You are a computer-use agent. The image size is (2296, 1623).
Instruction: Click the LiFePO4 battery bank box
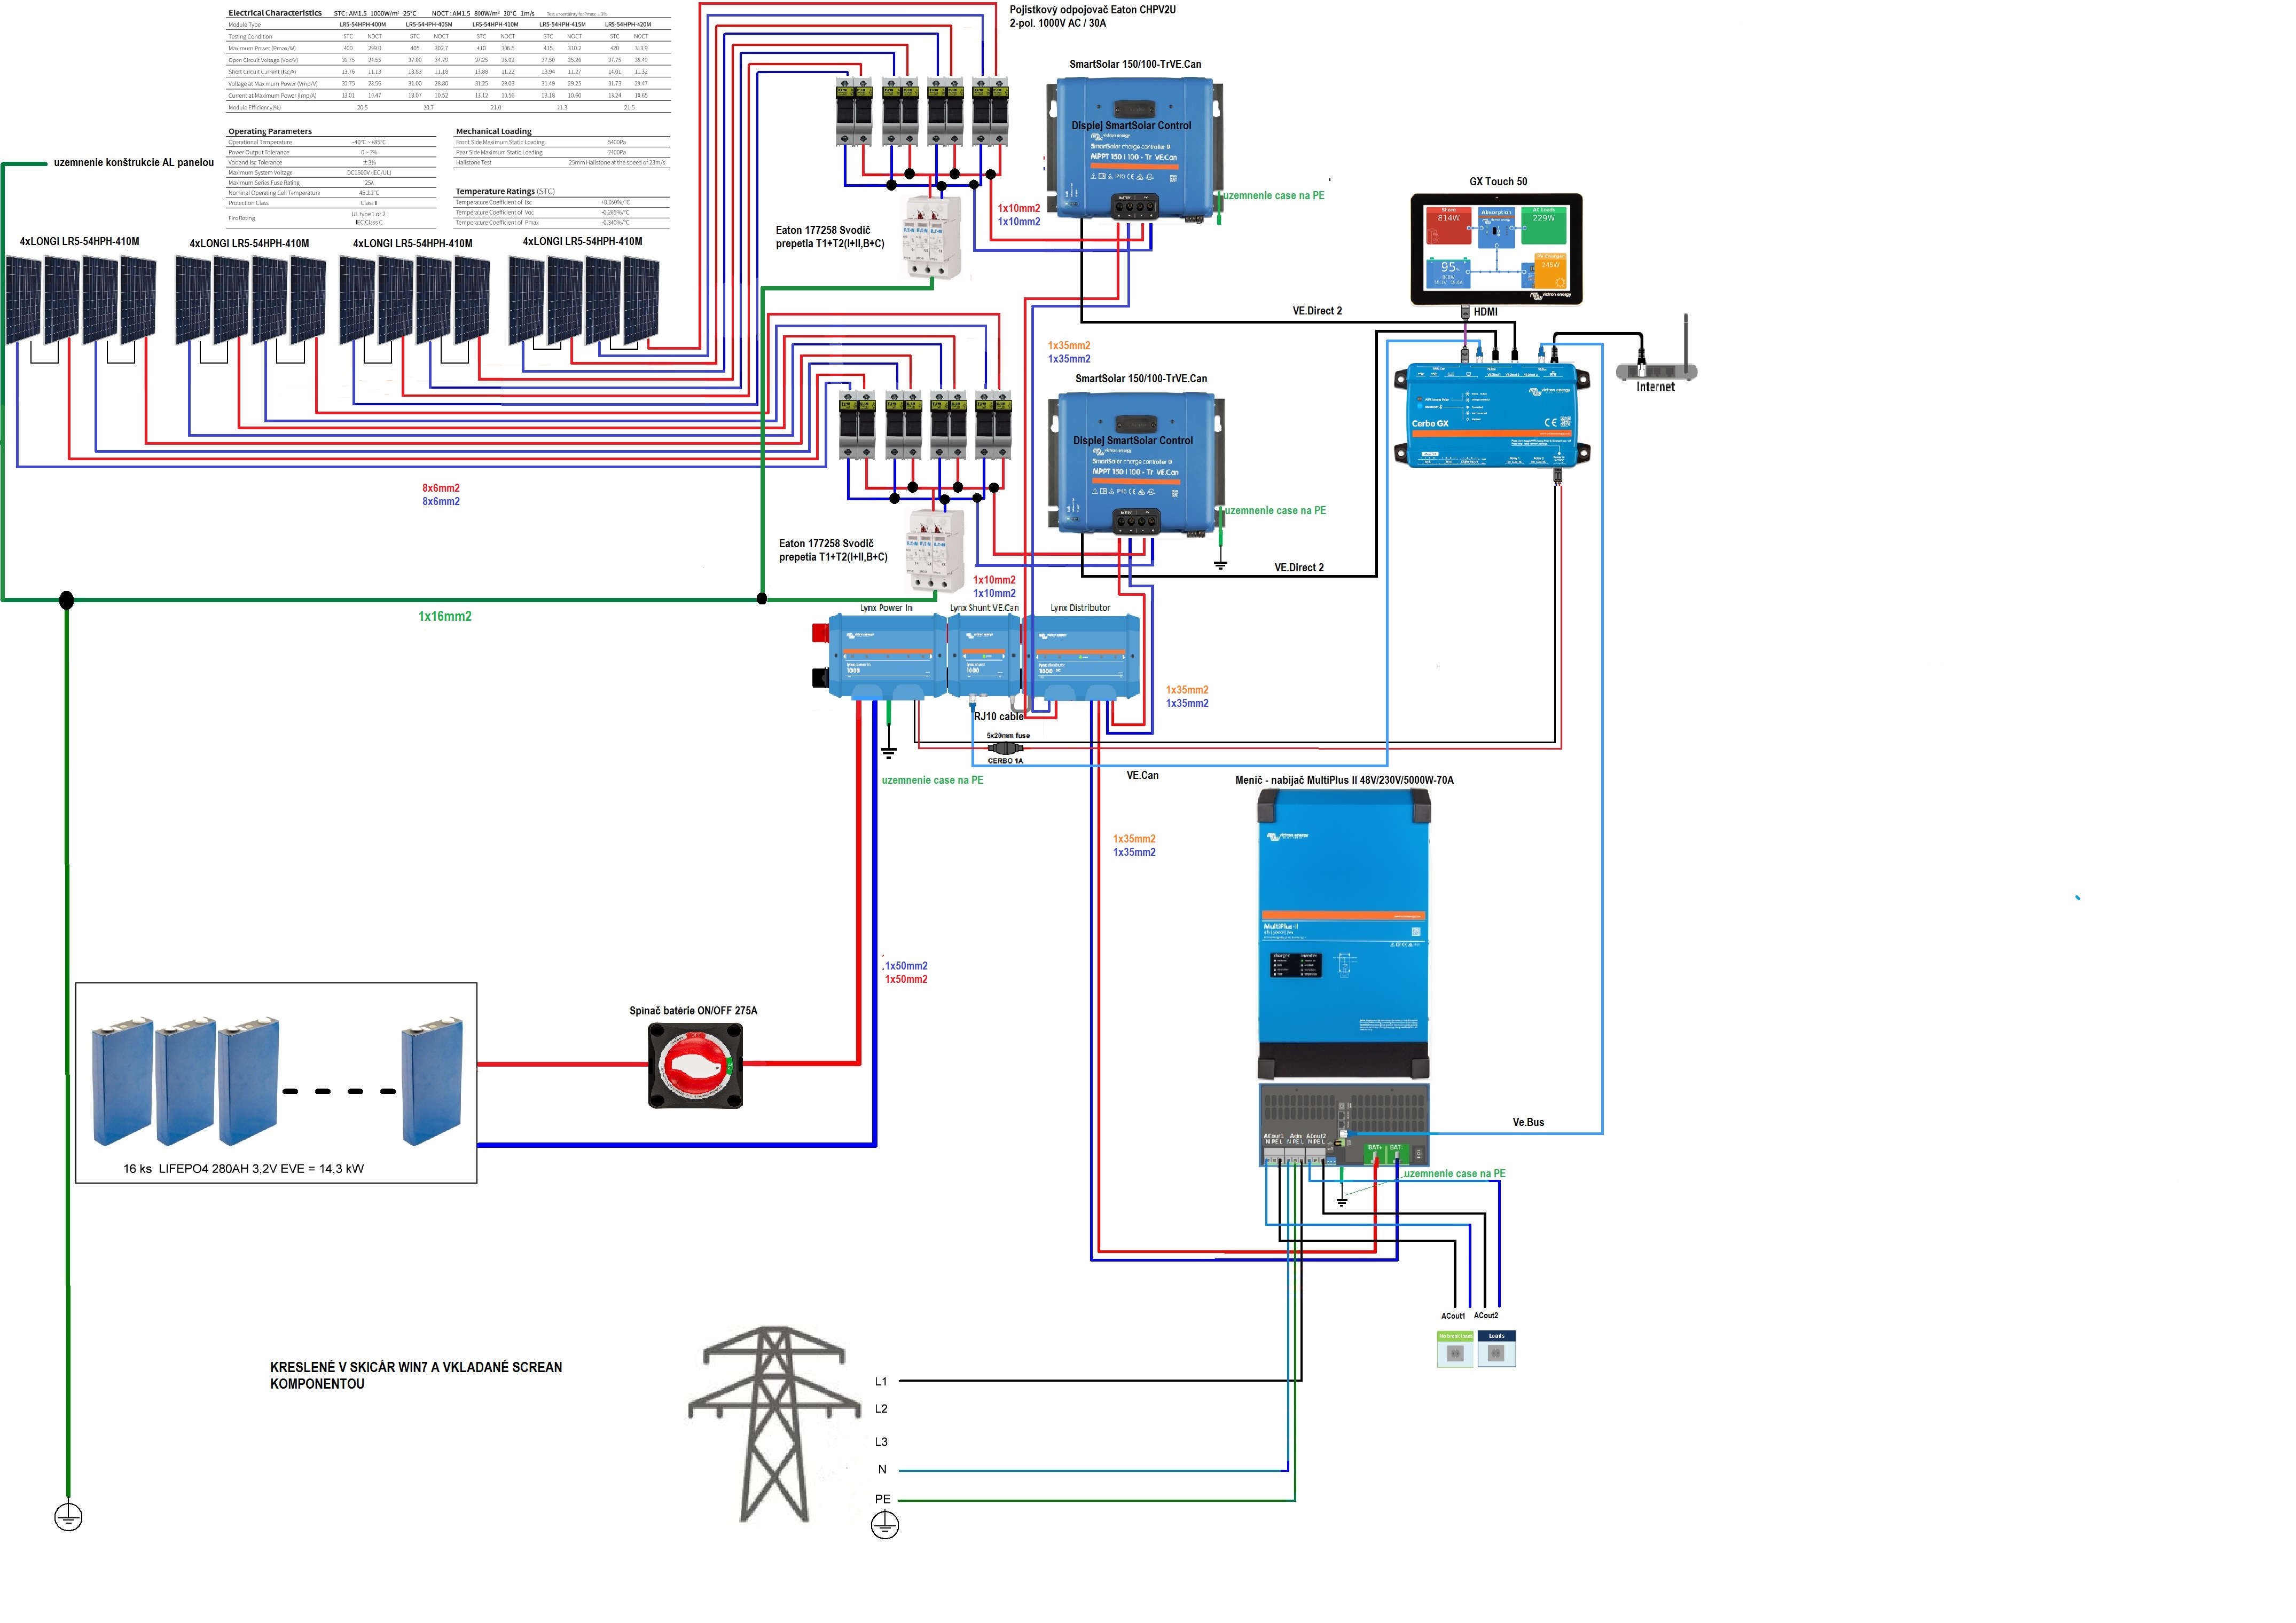tap(276, 1083)
